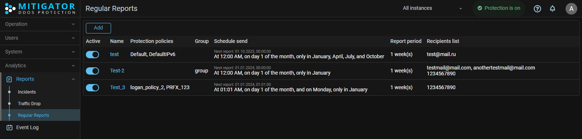Open the All instances dropdown

[432, 8]
